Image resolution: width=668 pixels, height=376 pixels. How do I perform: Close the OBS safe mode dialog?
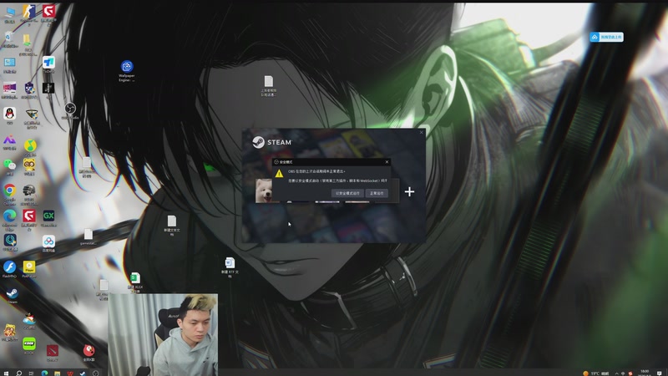click(x=387, y=162)
